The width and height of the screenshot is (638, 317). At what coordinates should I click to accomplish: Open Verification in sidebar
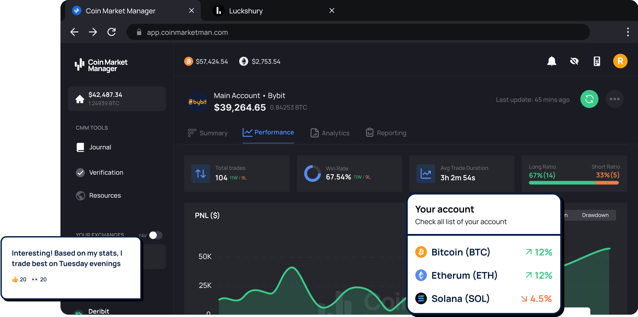pyautogui.click(x=99, y=172)
